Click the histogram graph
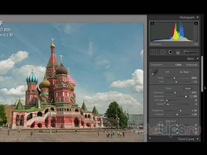Viewport: 207px width, 155px height. [174, 32]
